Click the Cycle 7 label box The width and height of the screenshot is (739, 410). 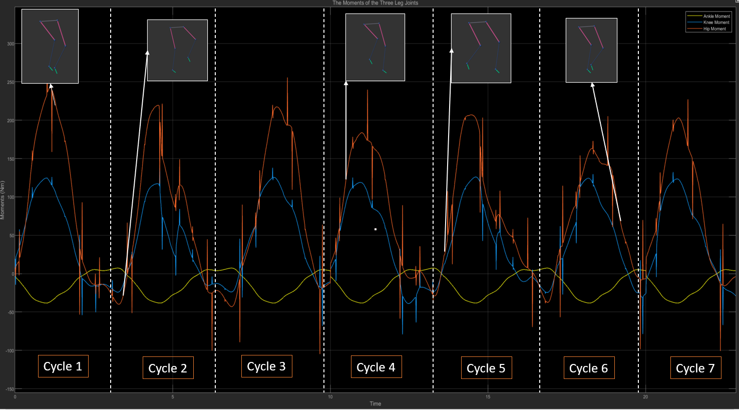click(x=695, y=368)
